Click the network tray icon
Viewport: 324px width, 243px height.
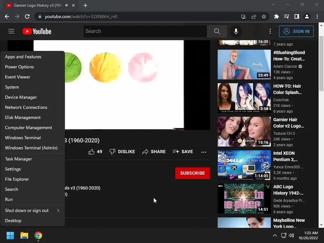click(x=283, y=235)
